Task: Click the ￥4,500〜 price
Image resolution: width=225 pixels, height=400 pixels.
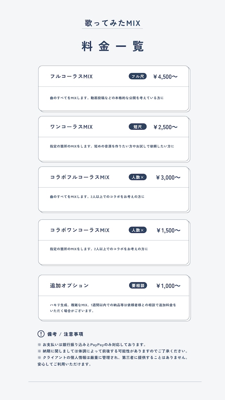Action: tap(165, 77)
